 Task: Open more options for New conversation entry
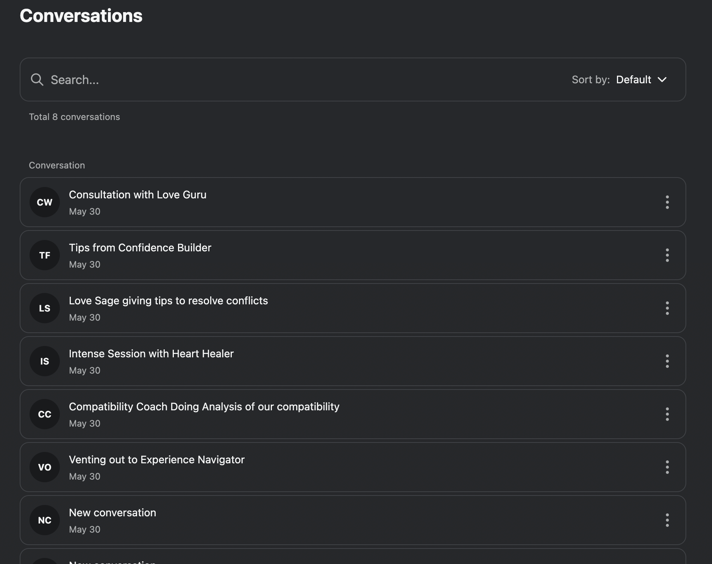tap(667, 520)
